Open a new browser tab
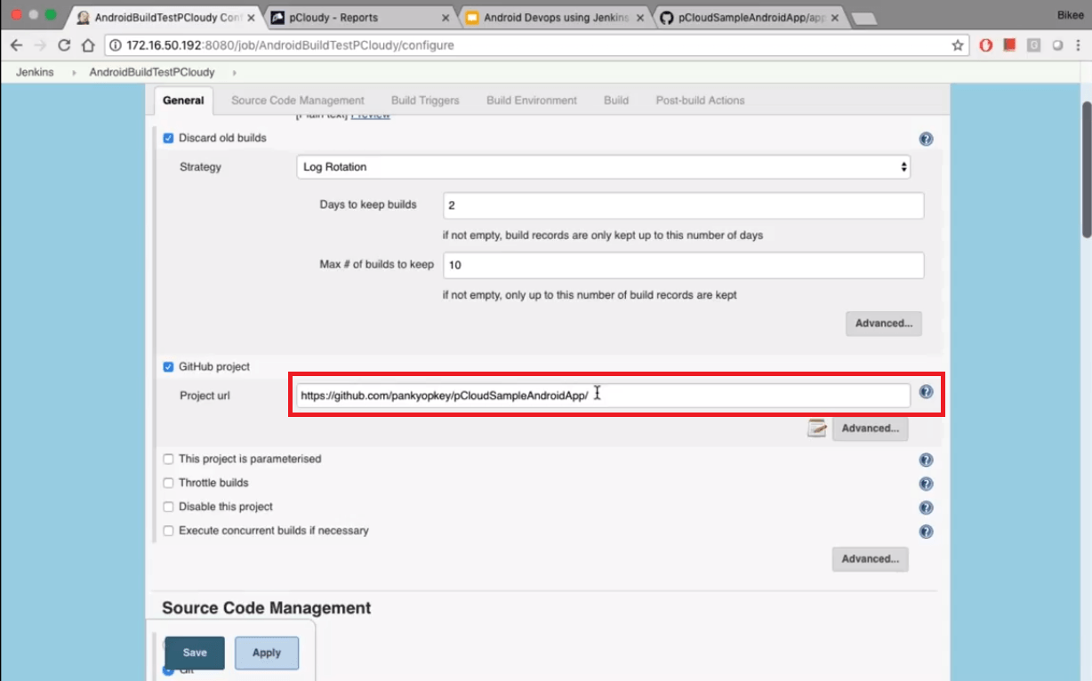The image size is (1092, 681). click(863, 18)
